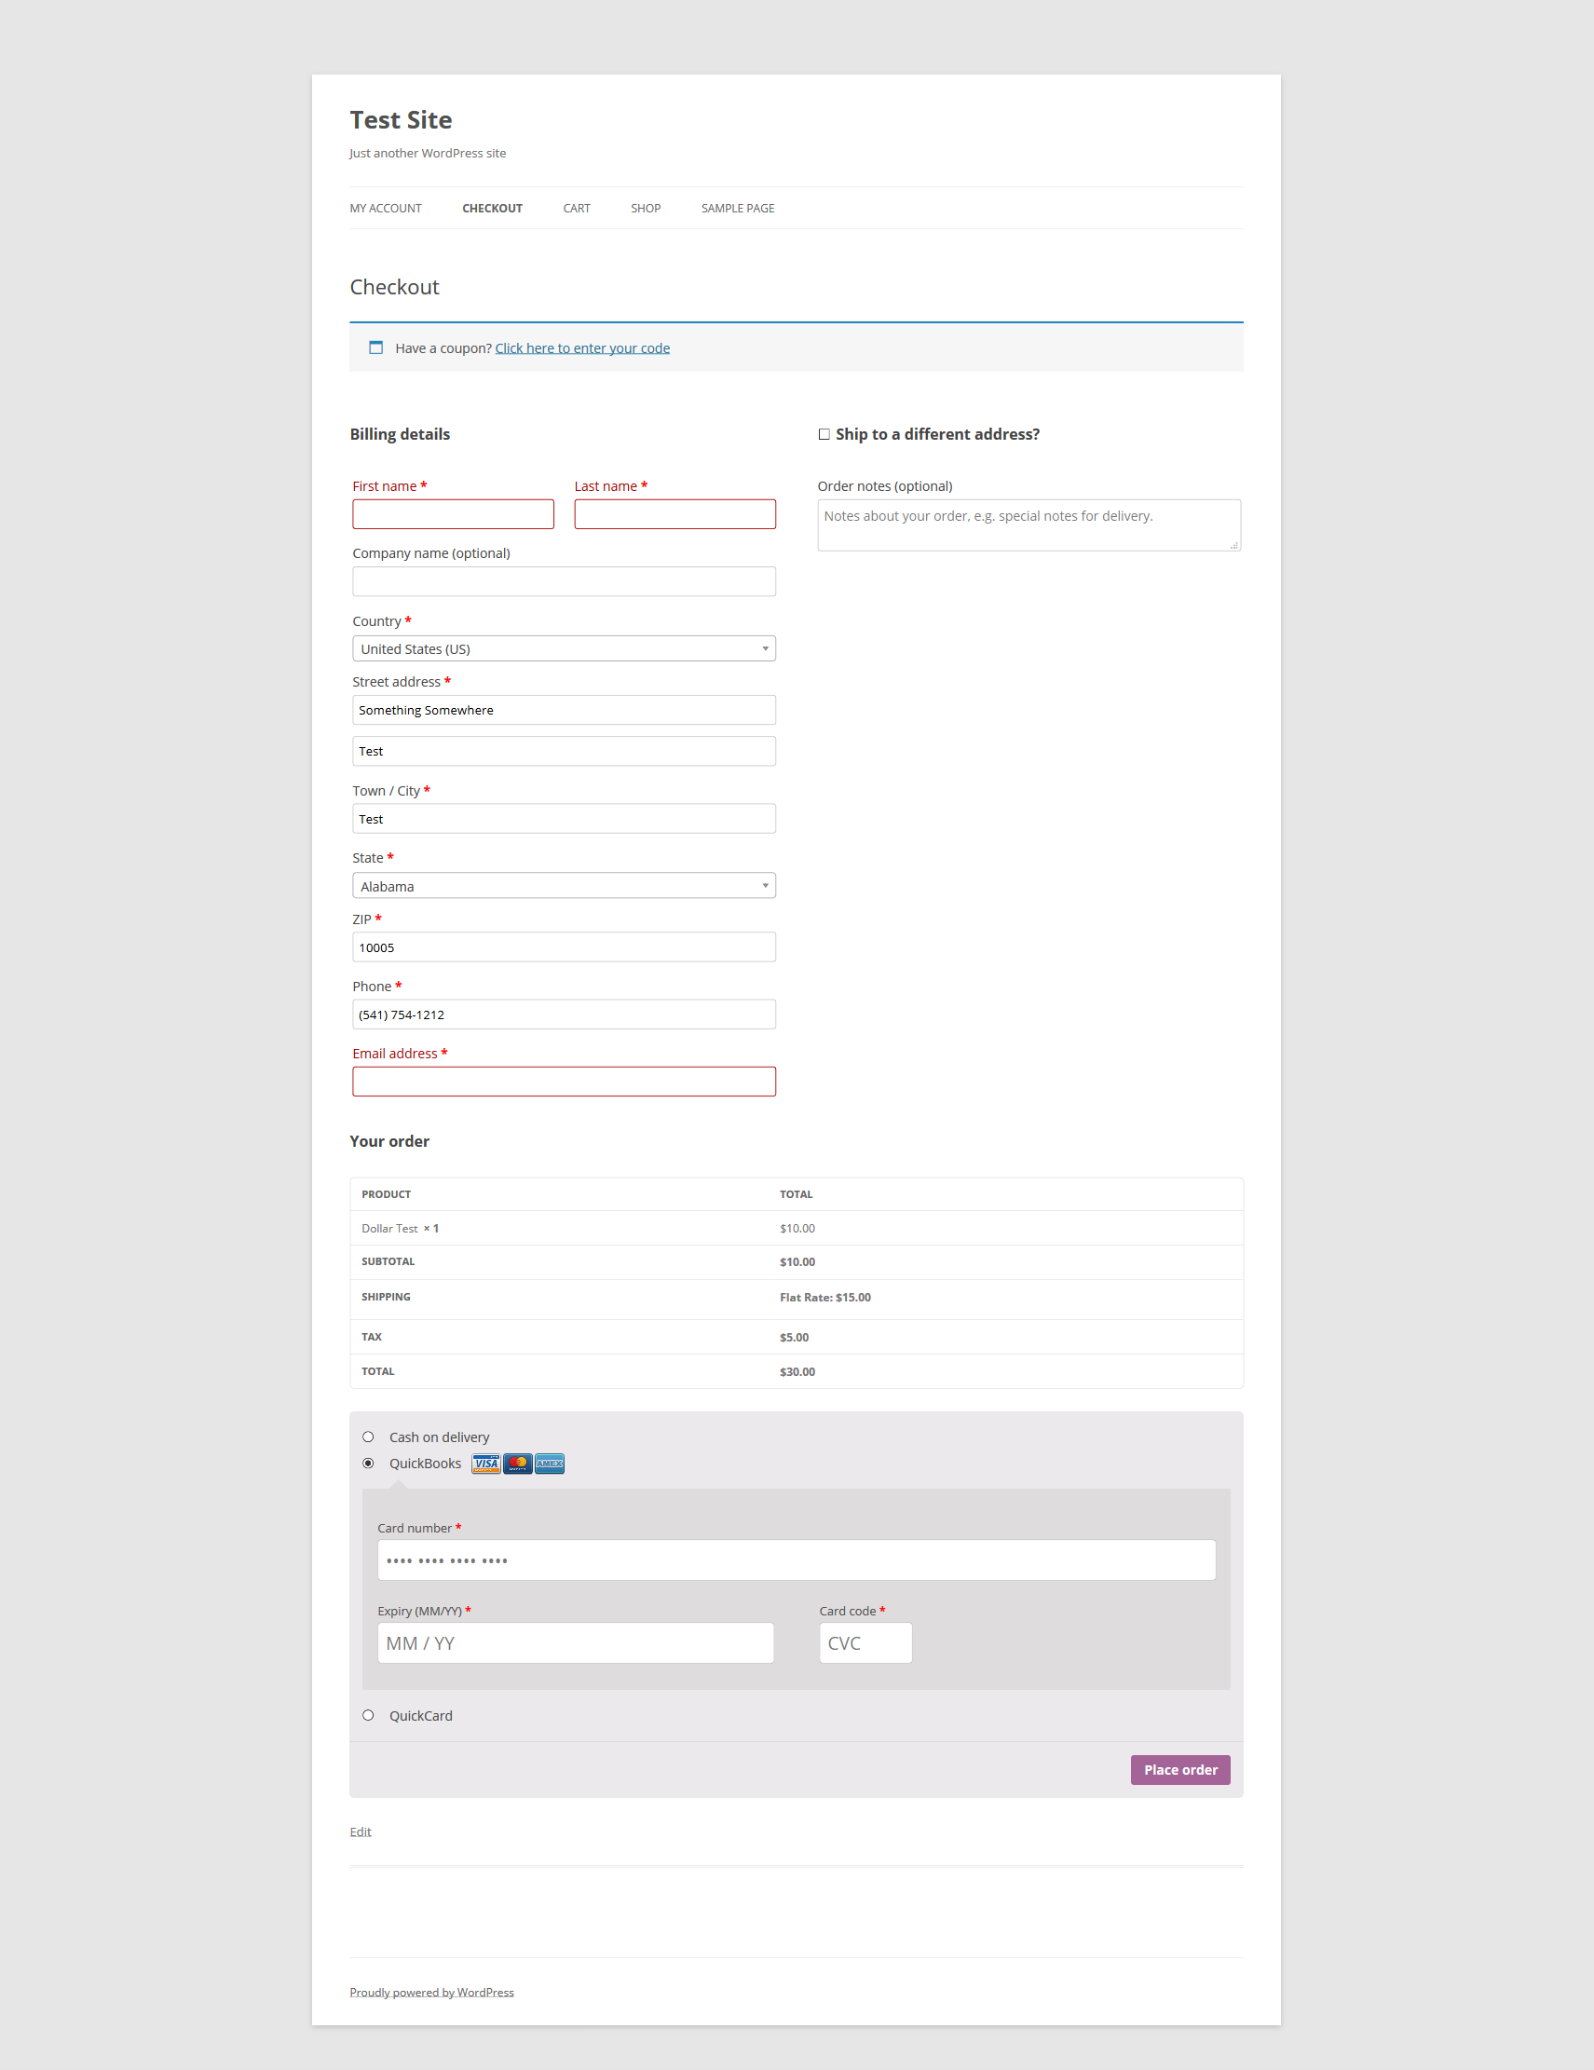The image size is (1594, 2070).
Task: Click the American Express card icon
Action: (x=550, y=1464)
